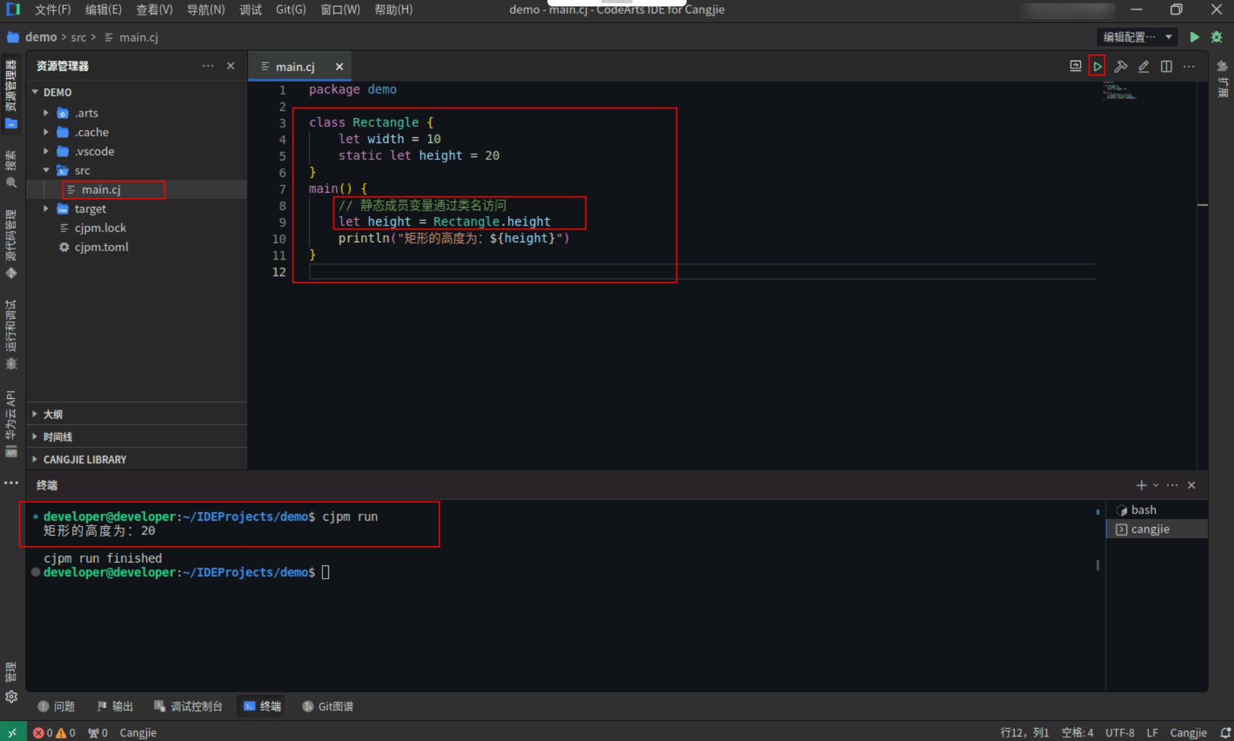Viewport: 1234px width, 741px height.
Task: Collapse the src folder
Action: pos(46,170)
